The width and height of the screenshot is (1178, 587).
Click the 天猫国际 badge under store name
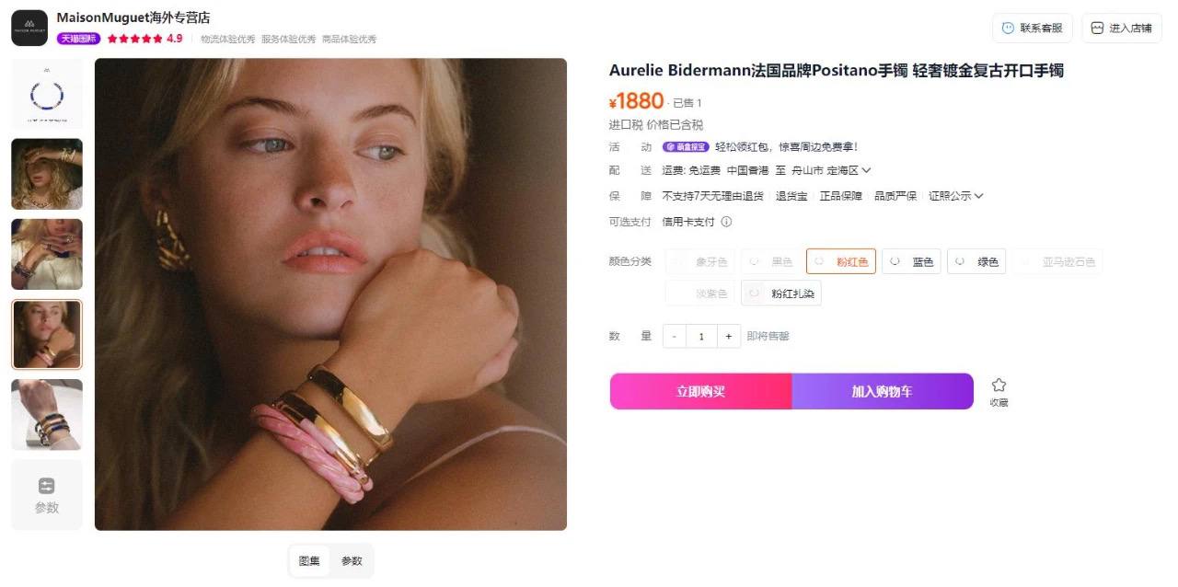click(x=78, y=39)
